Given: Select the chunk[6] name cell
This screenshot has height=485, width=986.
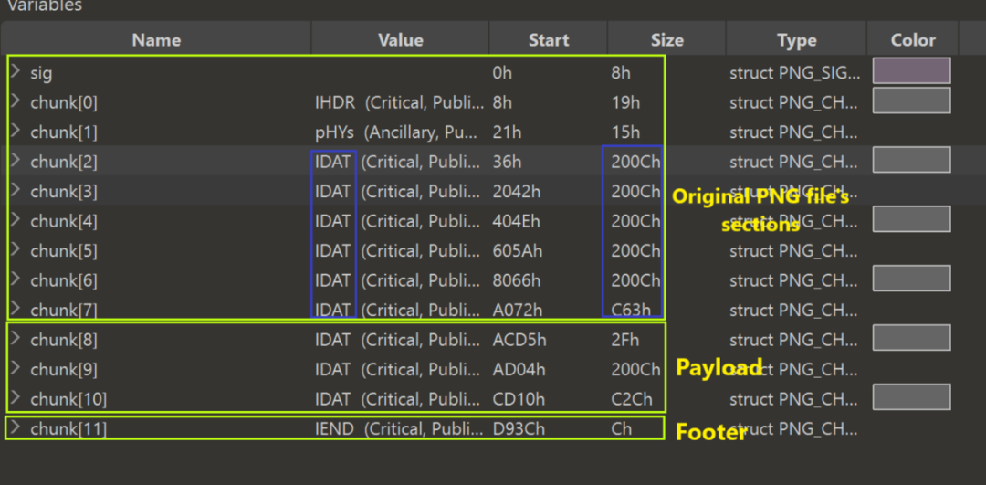Looking at the screenshot, I should click(64, 280).
